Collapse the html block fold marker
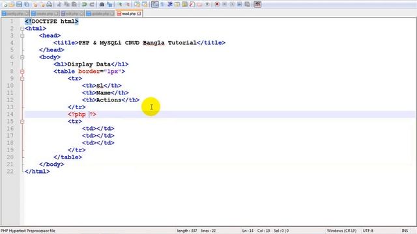The width and height of the screenshot is (417, 234). [x=22, y=29]
